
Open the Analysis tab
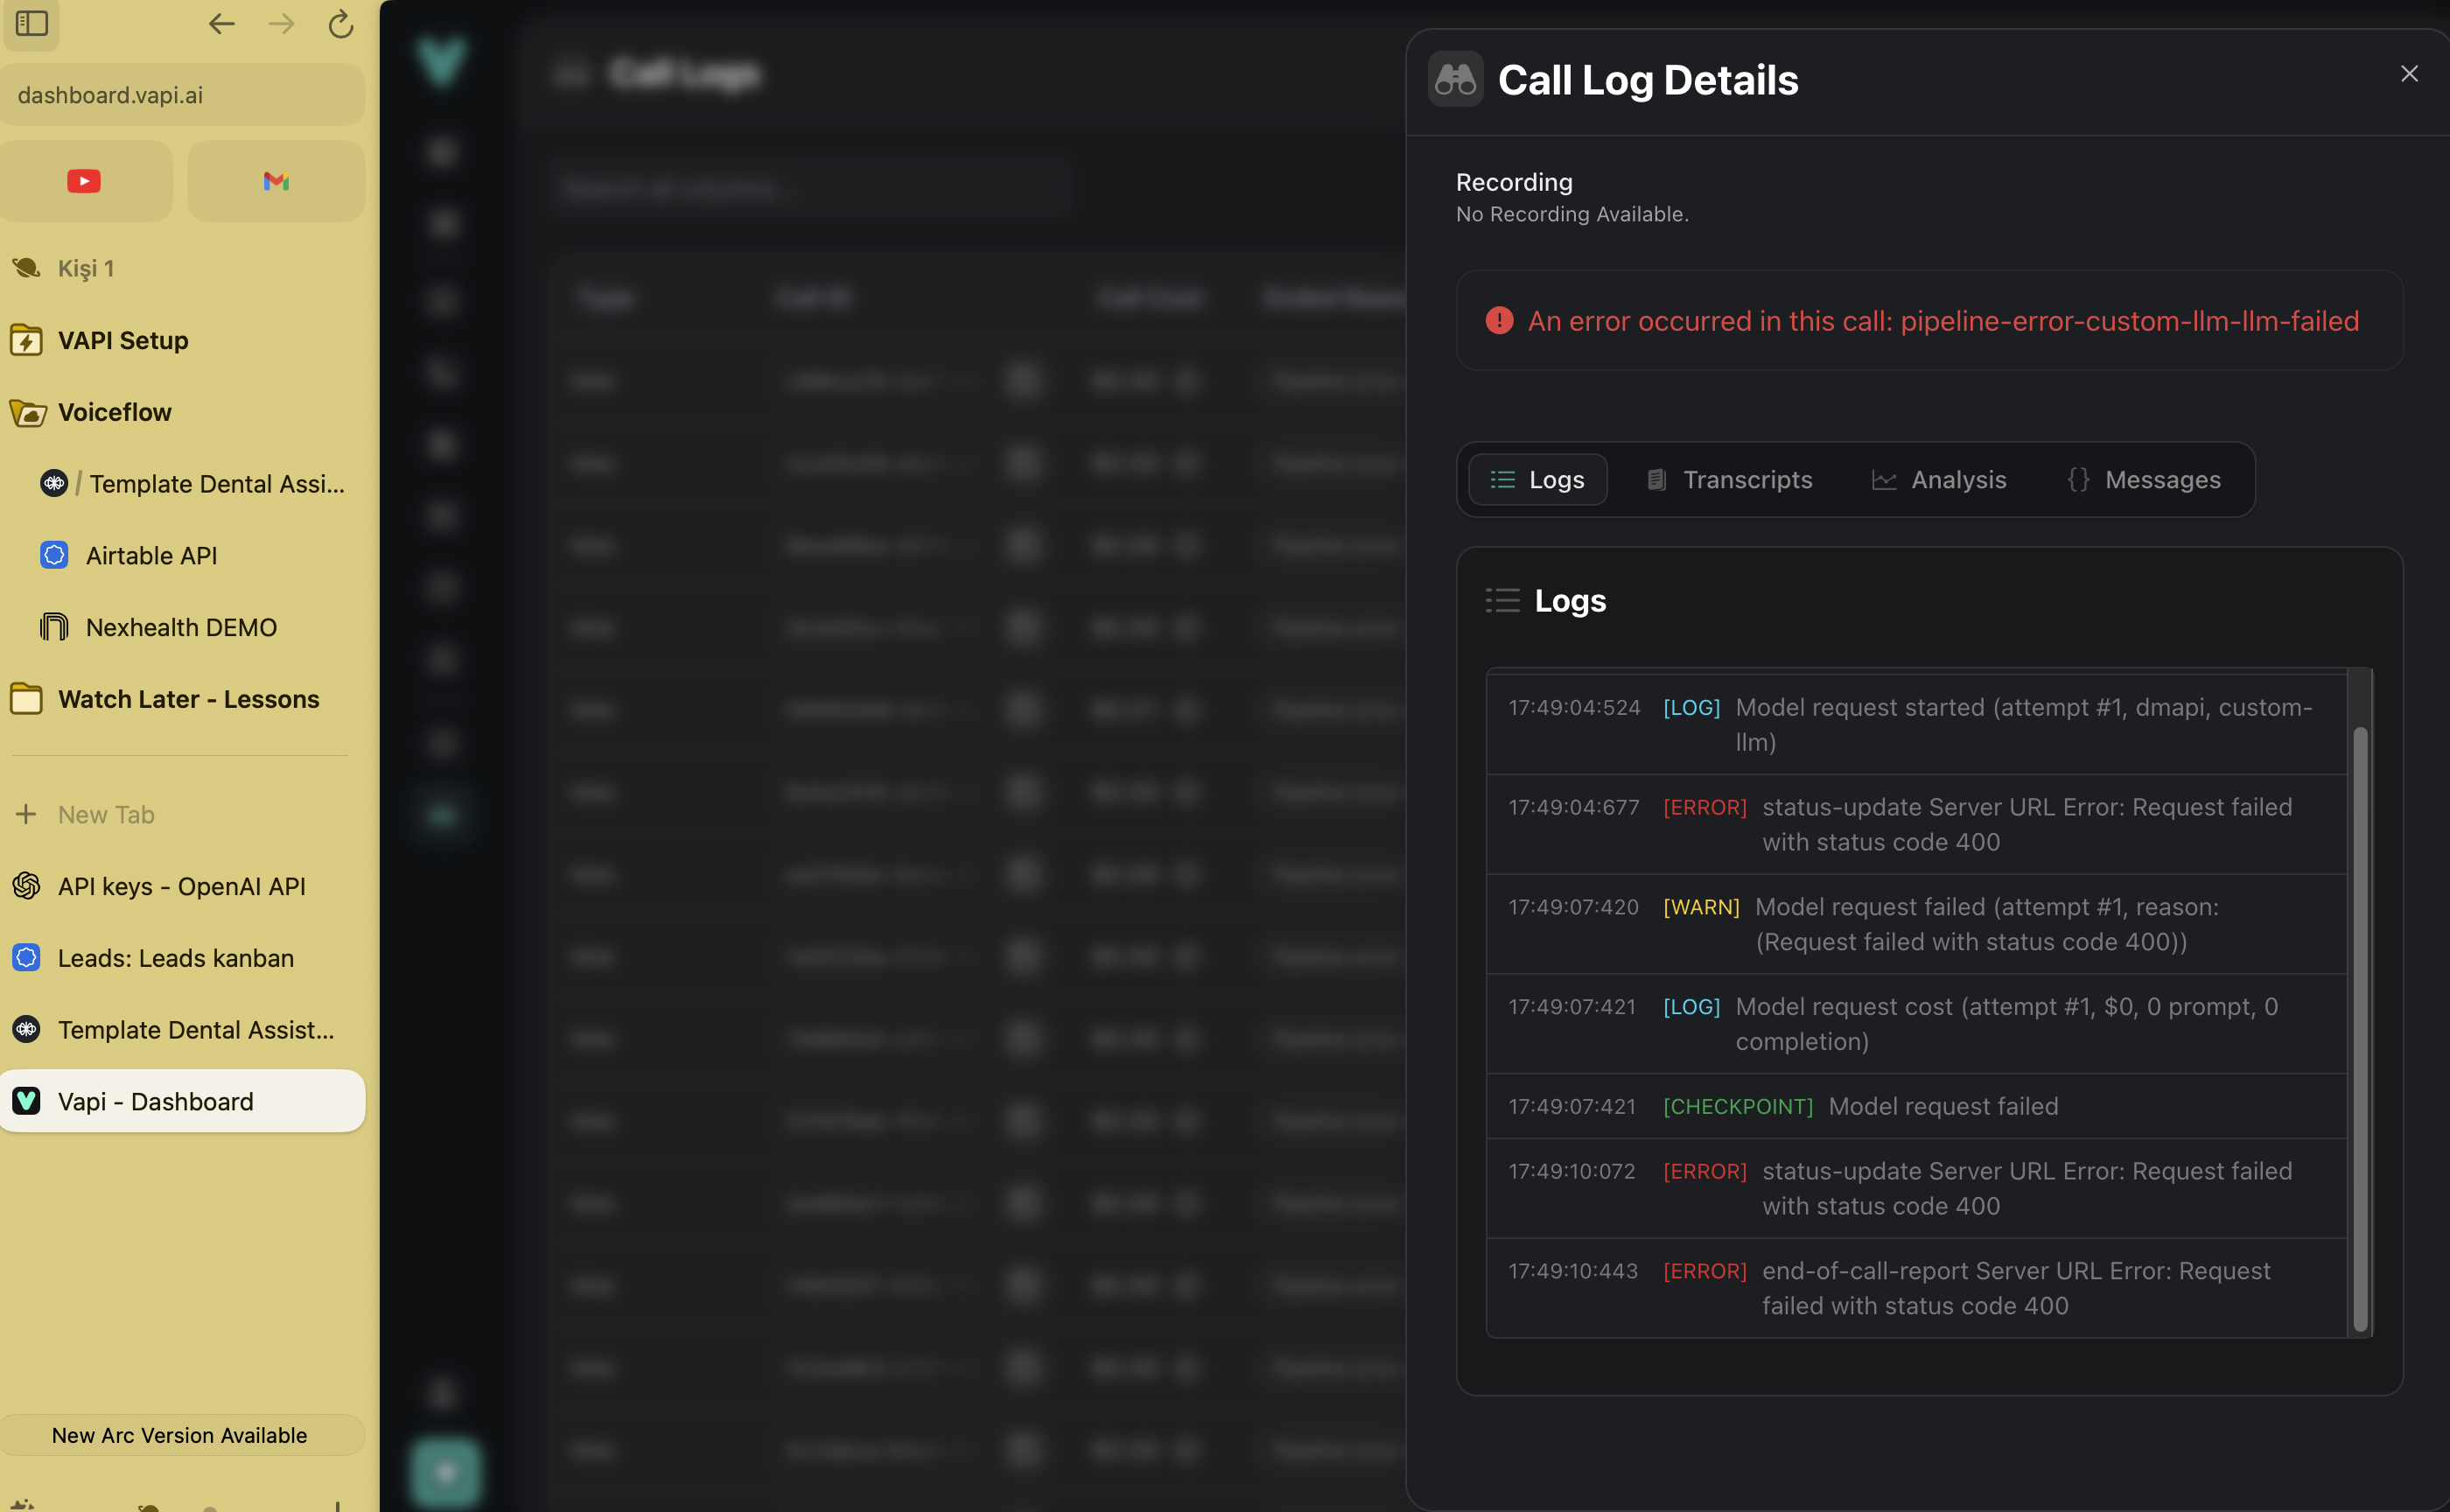(1939, 480)
